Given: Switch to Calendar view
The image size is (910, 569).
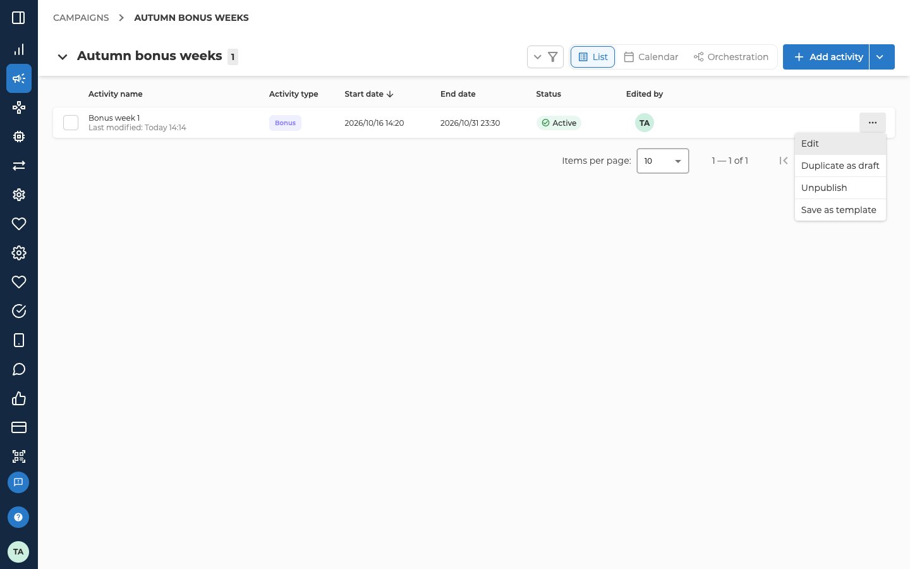Looking at the screenshot, I should pyautogui.click(x=651, y=57).
